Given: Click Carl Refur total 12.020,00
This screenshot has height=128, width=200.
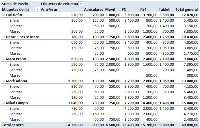Looking at the screenshot, I should point(190,15).
